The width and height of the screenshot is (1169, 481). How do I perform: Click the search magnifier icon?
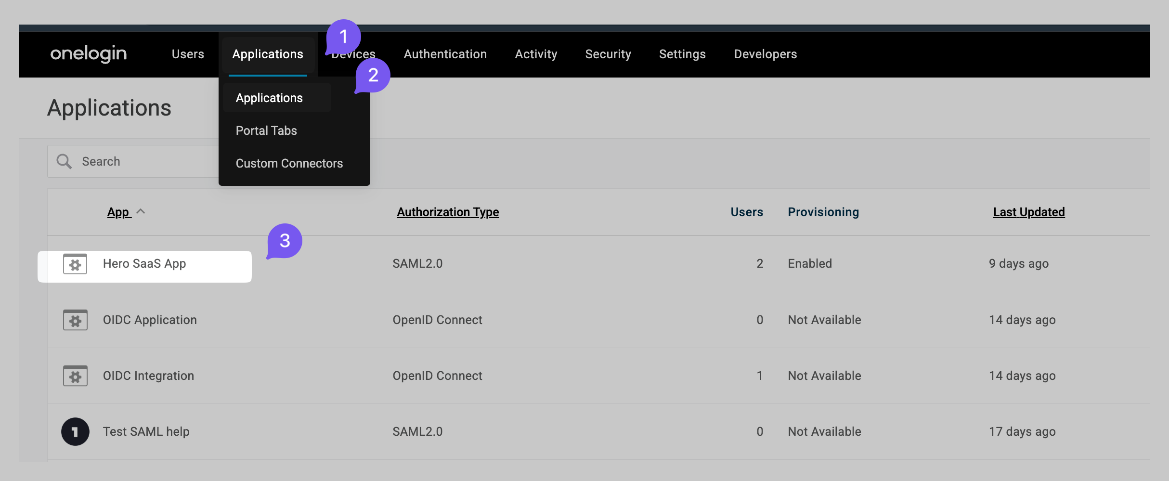click(x=64, y=161)
